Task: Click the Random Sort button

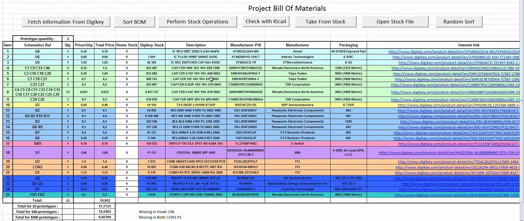Action: pos(458,22)
